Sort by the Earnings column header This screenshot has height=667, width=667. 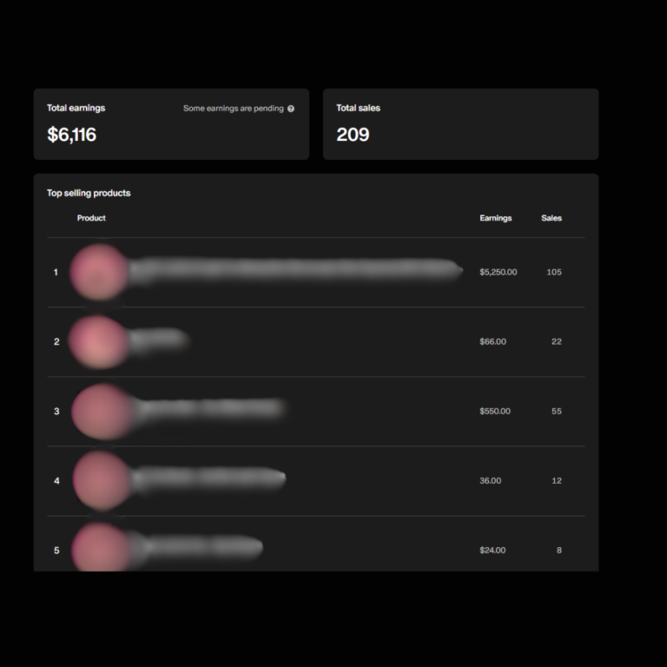(495, 218)
